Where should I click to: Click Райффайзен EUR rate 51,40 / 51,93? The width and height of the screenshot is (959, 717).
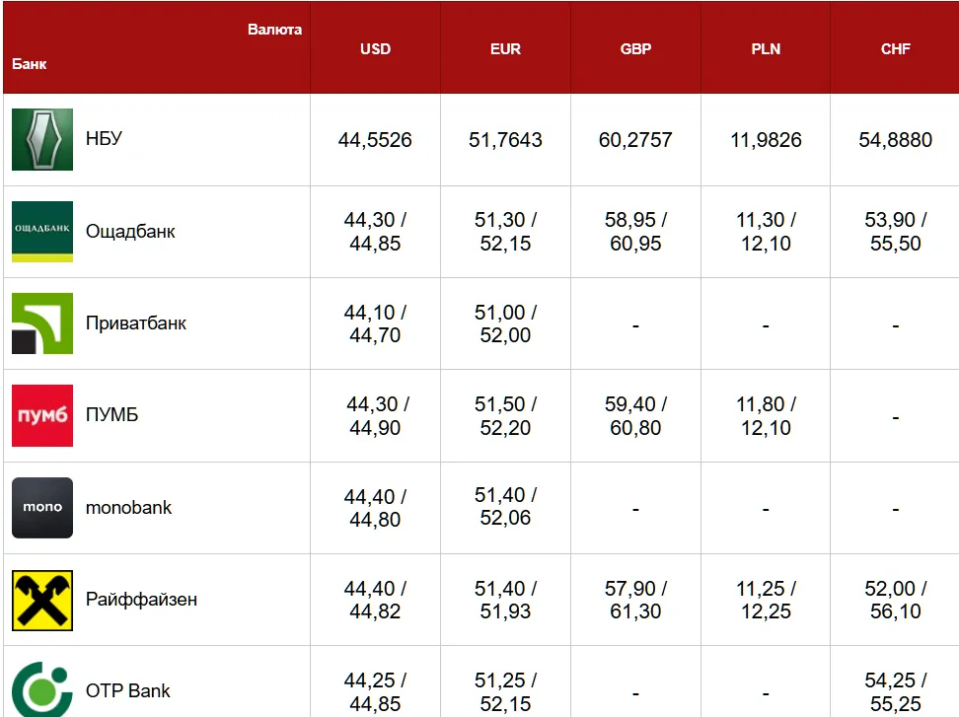tap(505, 600)
